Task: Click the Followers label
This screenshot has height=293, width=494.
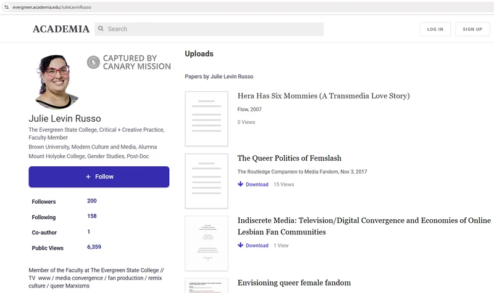Action: 43,202
